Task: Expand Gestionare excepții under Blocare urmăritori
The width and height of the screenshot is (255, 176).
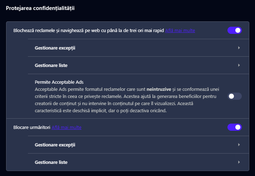Action: [55, 145]
